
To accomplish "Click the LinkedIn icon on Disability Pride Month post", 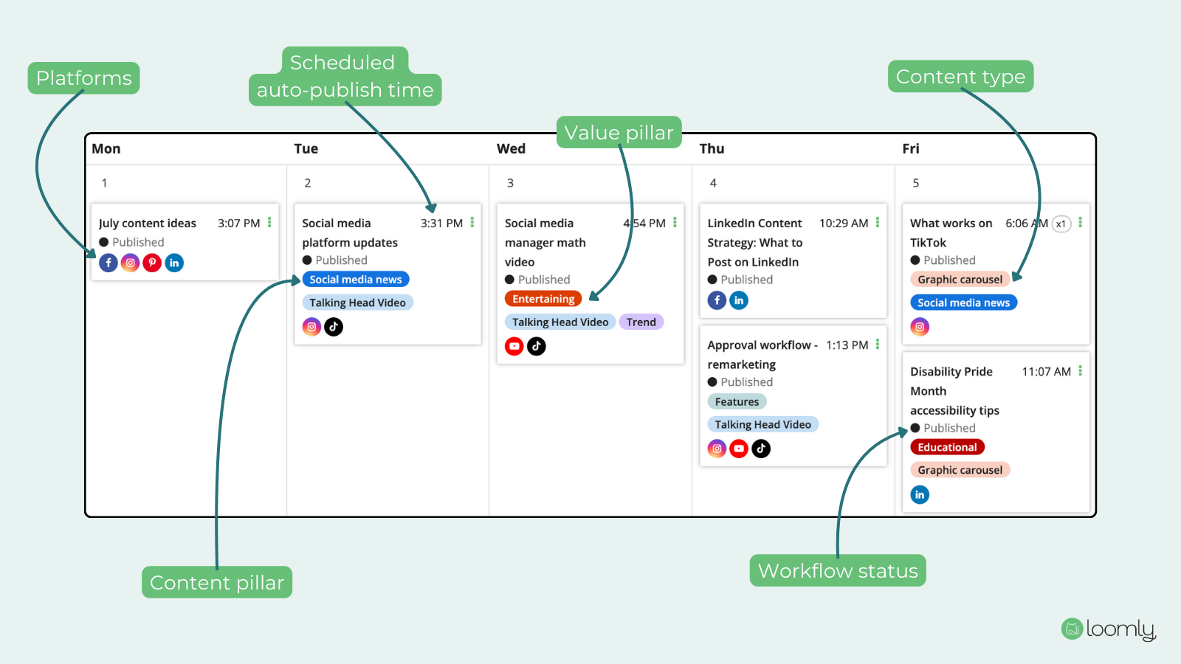I will click(x=920, y=494).
